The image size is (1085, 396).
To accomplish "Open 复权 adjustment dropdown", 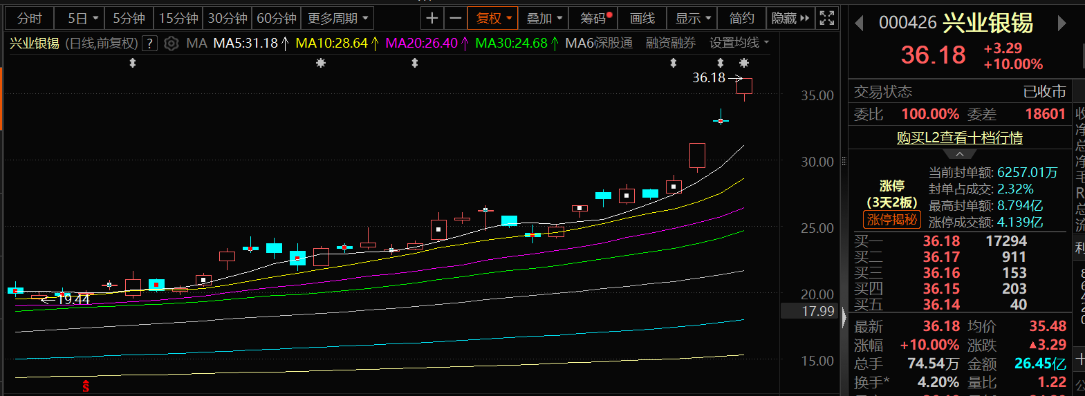I will [493, 18].
